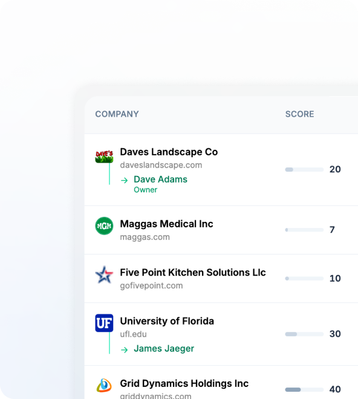Click the gofivepoint.com domain text
Screen dimensions: 358x399
[x=151, y=285]
